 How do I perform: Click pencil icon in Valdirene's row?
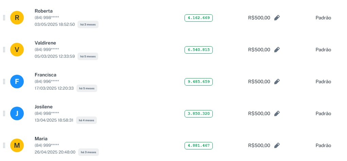pyautogui.click(x=277, y=50)
